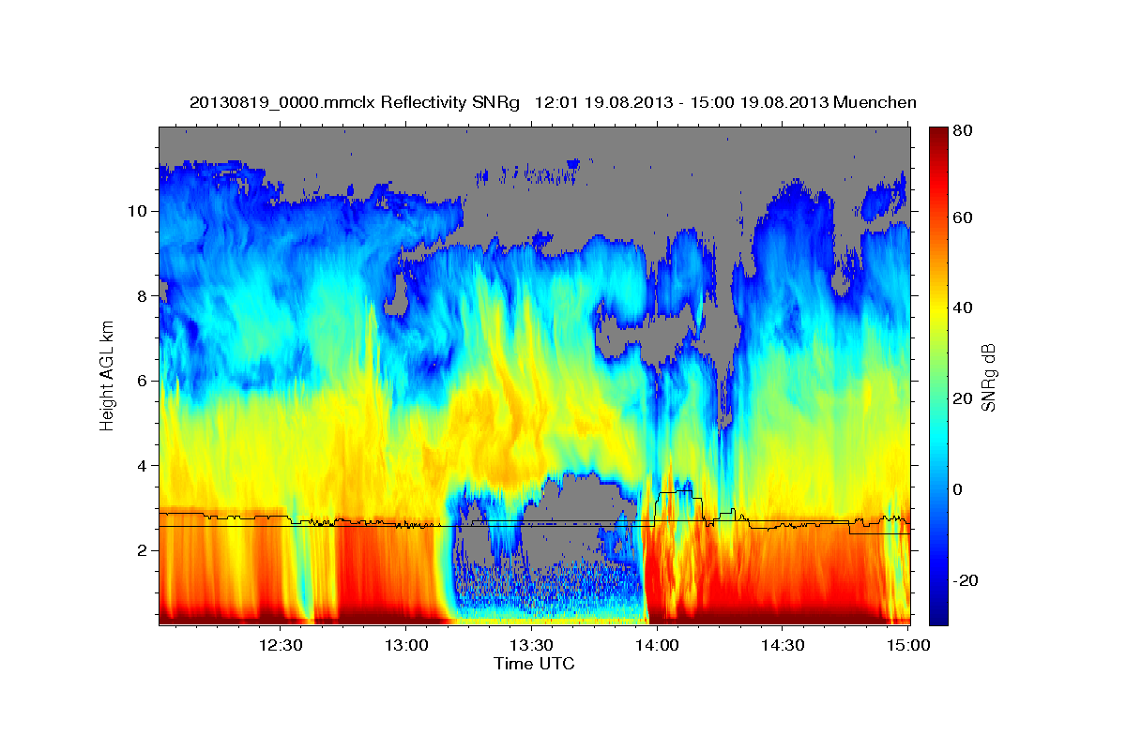Viewport: 1126px width, 750px height.
Task: Click the 14:30 time tick label
Action: tap(782, 645)
